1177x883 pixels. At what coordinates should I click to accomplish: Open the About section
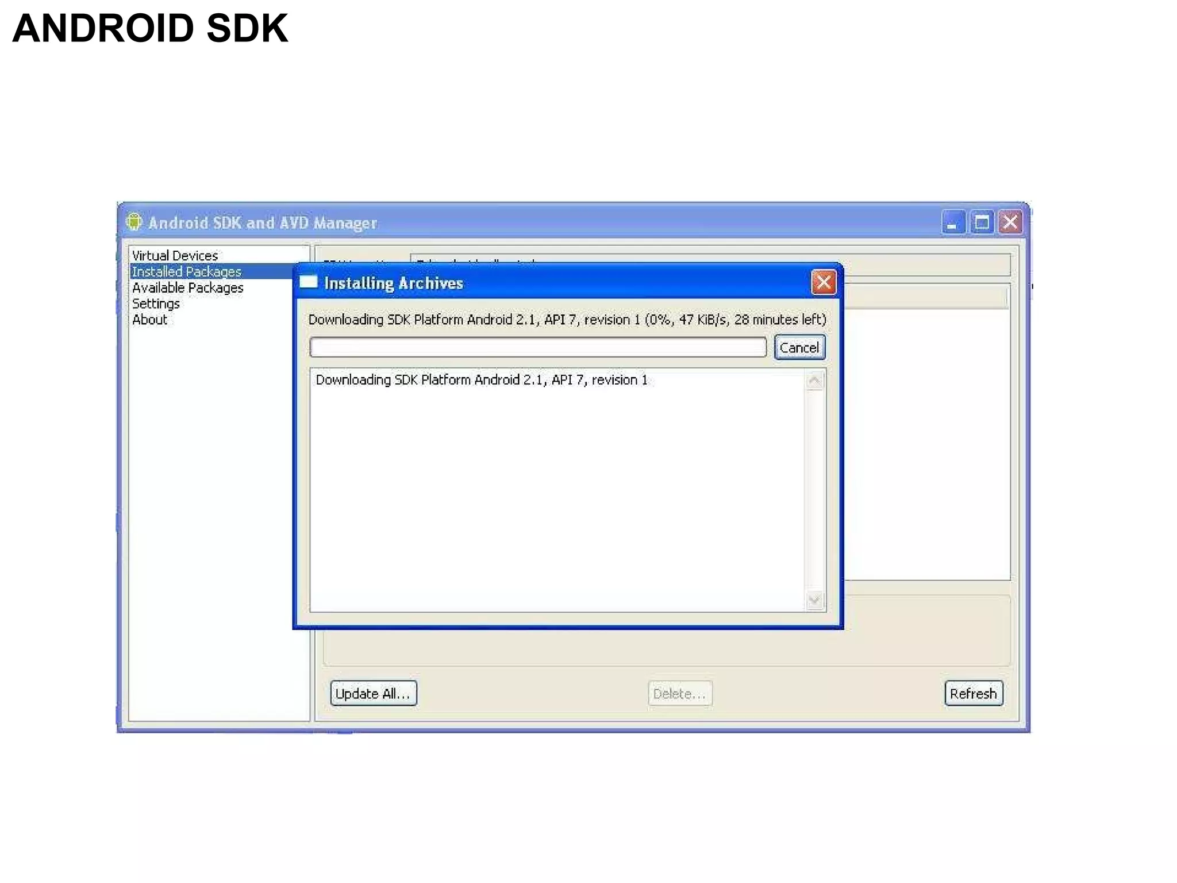coord(149,320)
